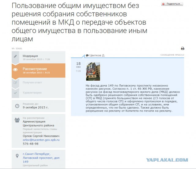The height and width of the screenshot is (169, 196).
Task: Click the request number №: 50681
Action: coord(17,49)
